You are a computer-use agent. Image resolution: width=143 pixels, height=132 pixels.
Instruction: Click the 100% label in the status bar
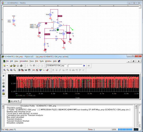coord(114,129)
